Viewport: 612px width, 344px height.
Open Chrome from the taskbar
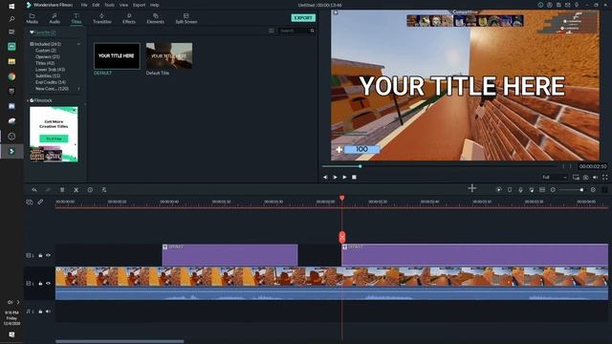(x=11, y=76)
